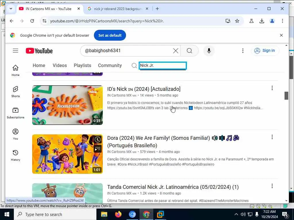
Task: Switch to the Community tab
Action: [x=110, y=66]
